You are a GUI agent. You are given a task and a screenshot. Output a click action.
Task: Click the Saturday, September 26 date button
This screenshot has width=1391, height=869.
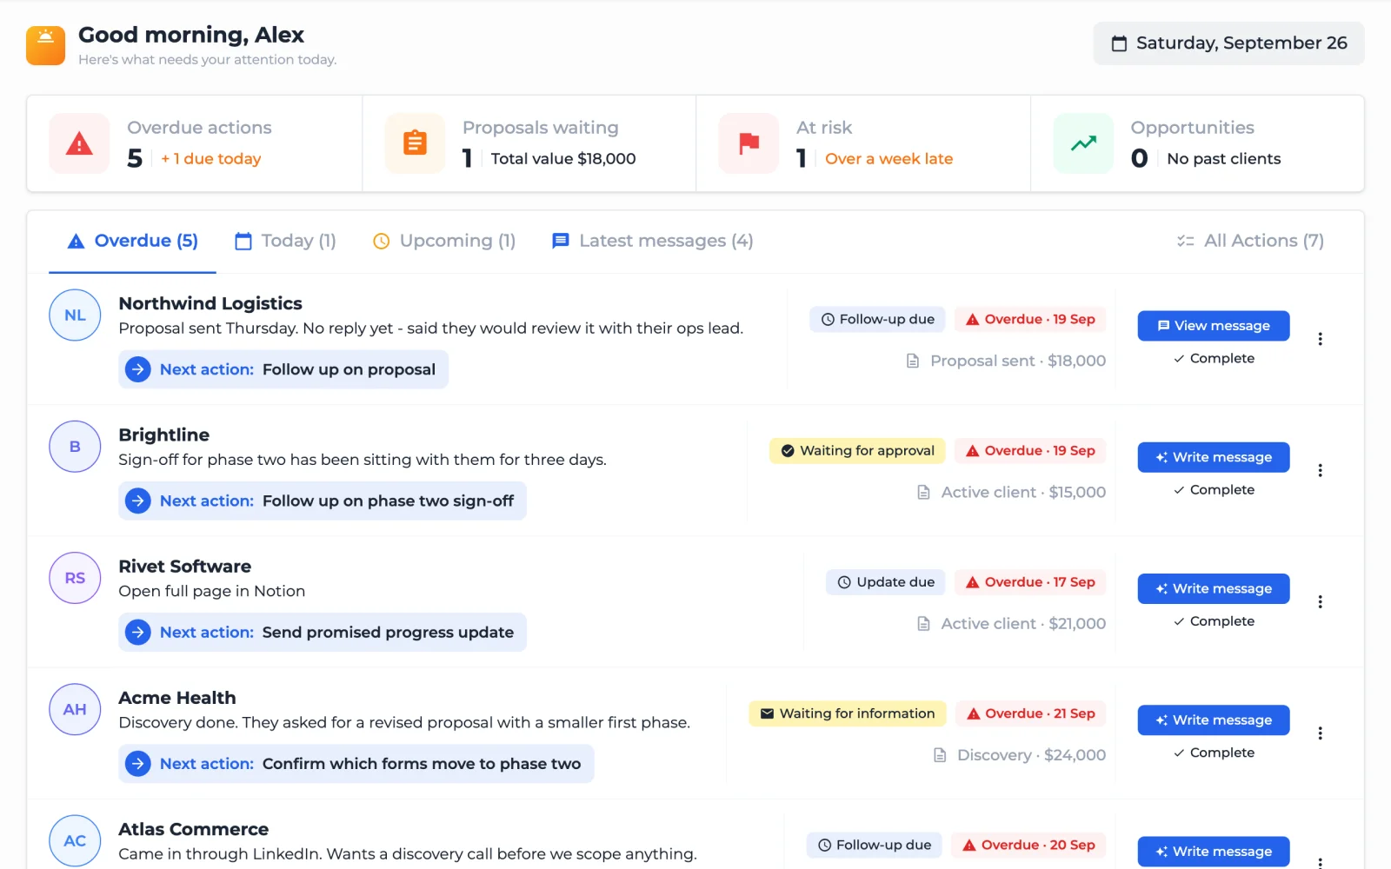coord(1228,43)
